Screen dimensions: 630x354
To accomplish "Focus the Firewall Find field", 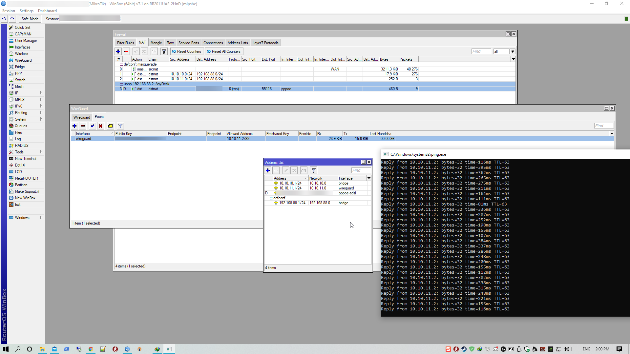I will [481, 51].
